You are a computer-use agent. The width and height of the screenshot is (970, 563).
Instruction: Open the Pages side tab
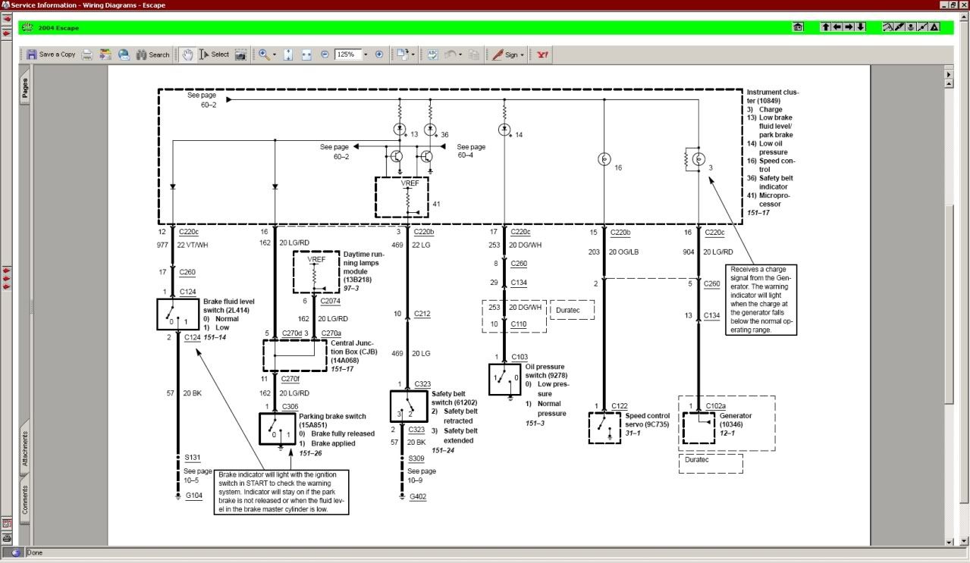click(24, 89)
